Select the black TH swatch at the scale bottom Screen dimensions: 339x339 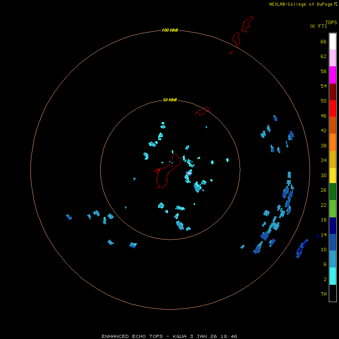point(333,293)
